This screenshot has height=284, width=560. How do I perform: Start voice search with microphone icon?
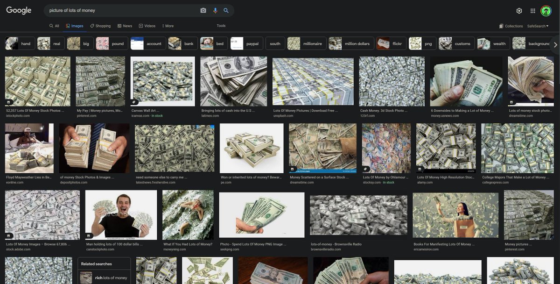click(215, 10)
